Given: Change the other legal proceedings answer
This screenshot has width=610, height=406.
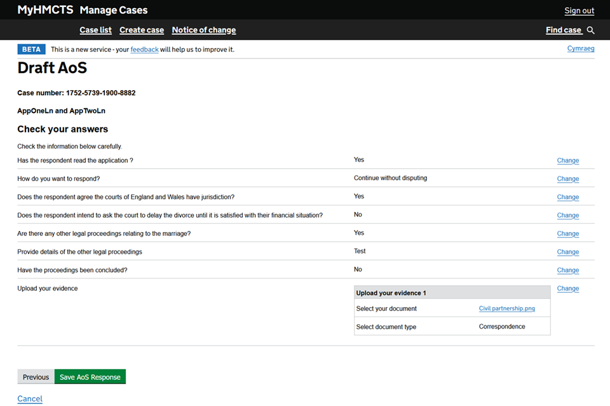Looking at the screenshot, I should coord(567,234).
